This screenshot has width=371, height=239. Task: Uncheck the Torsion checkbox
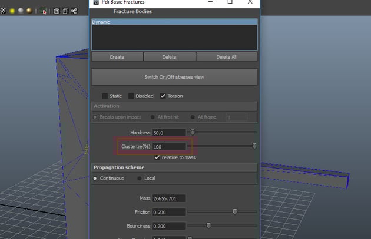tap(163, 96)
